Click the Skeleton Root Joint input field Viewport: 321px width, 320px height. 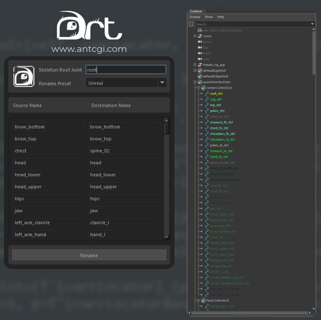(x=126, y=70)
